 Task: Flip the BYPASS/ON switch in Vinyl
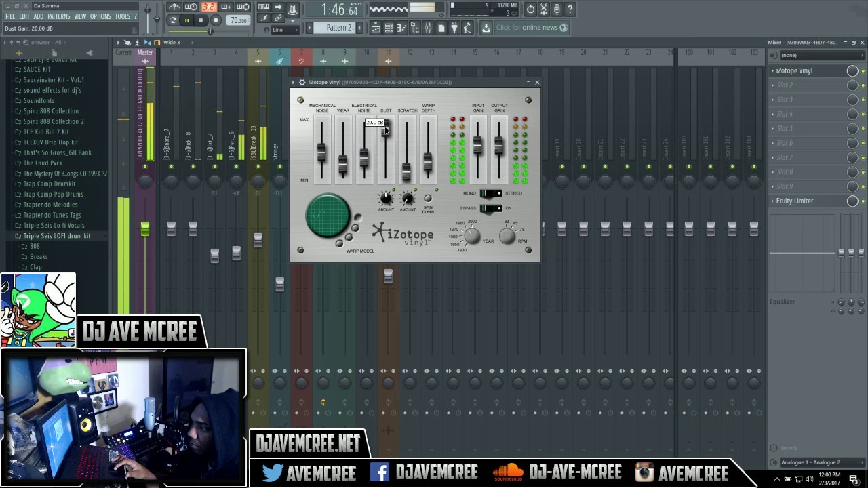click(x=490, y=208)
